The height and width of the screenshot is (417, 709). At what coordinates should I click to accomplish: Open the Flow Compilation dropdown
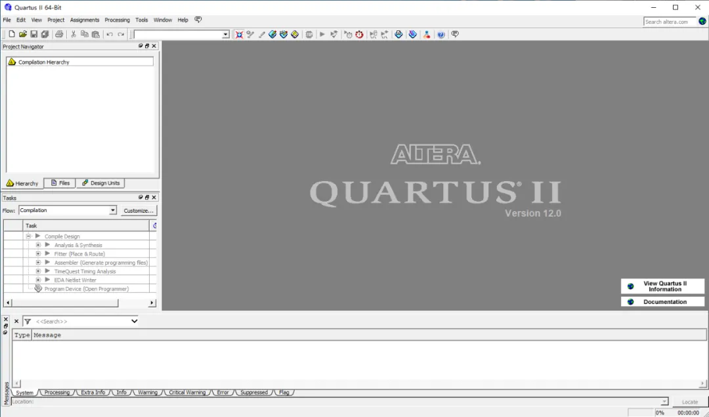point(113,210)
